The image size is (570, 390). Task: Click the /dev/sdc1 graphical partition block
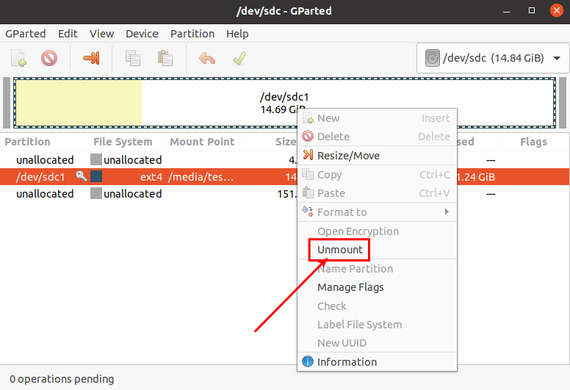285,103
